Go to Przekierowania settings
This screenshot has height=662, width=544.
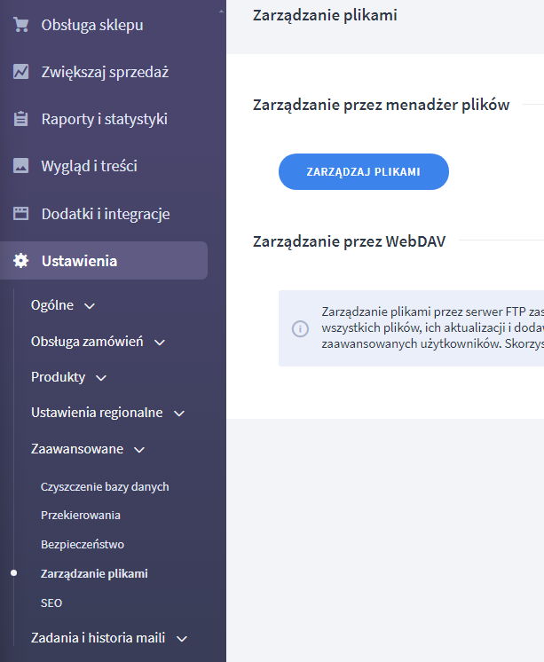(81, 515)
